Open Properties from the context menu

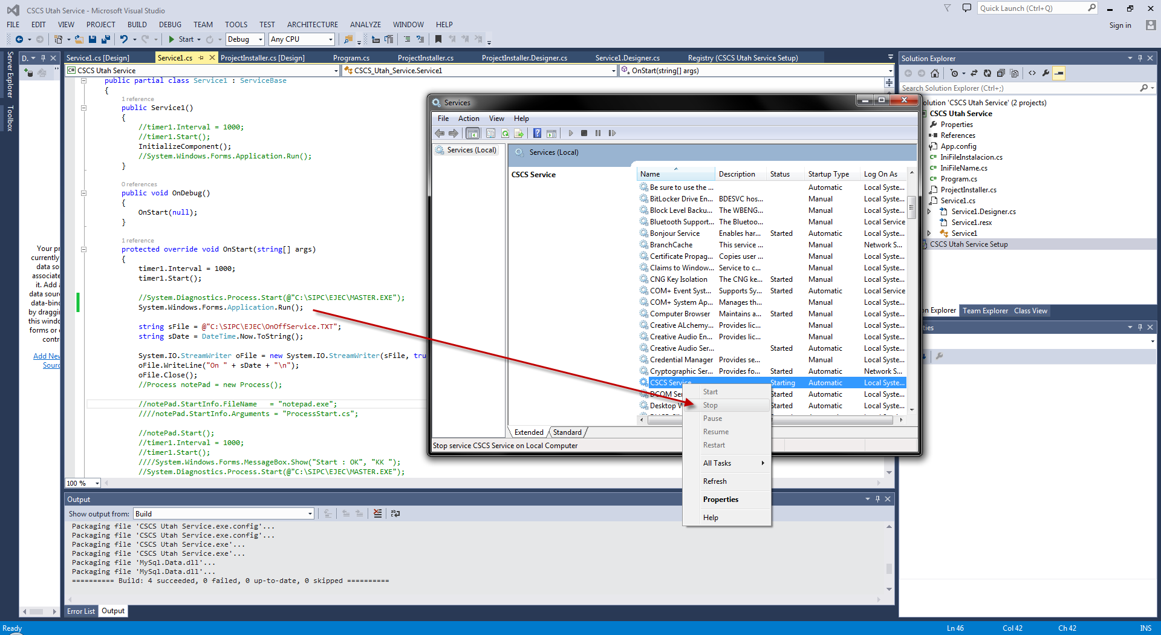pyautogui.click(x=720, y=500)
